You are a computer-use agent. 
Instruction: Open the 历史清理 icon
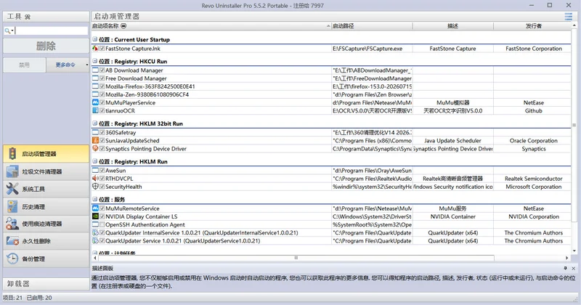[x=12, y=206]
